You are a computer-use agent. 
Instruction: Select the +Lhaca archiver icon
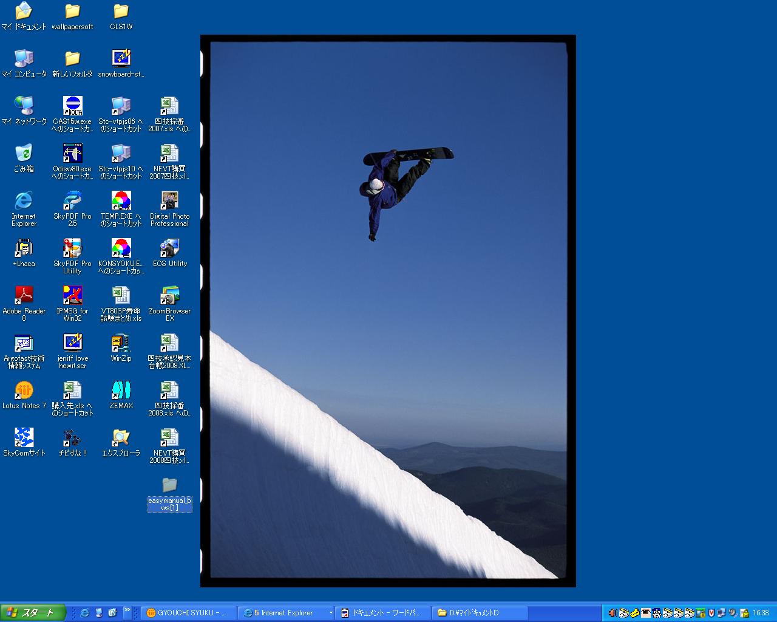[24, 253]
